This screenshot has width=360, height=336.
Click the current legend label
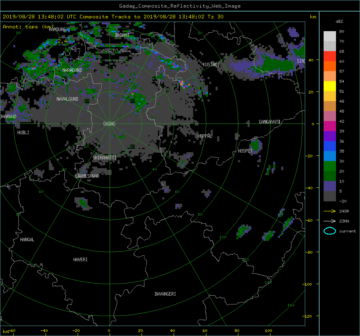pos(348,231)
